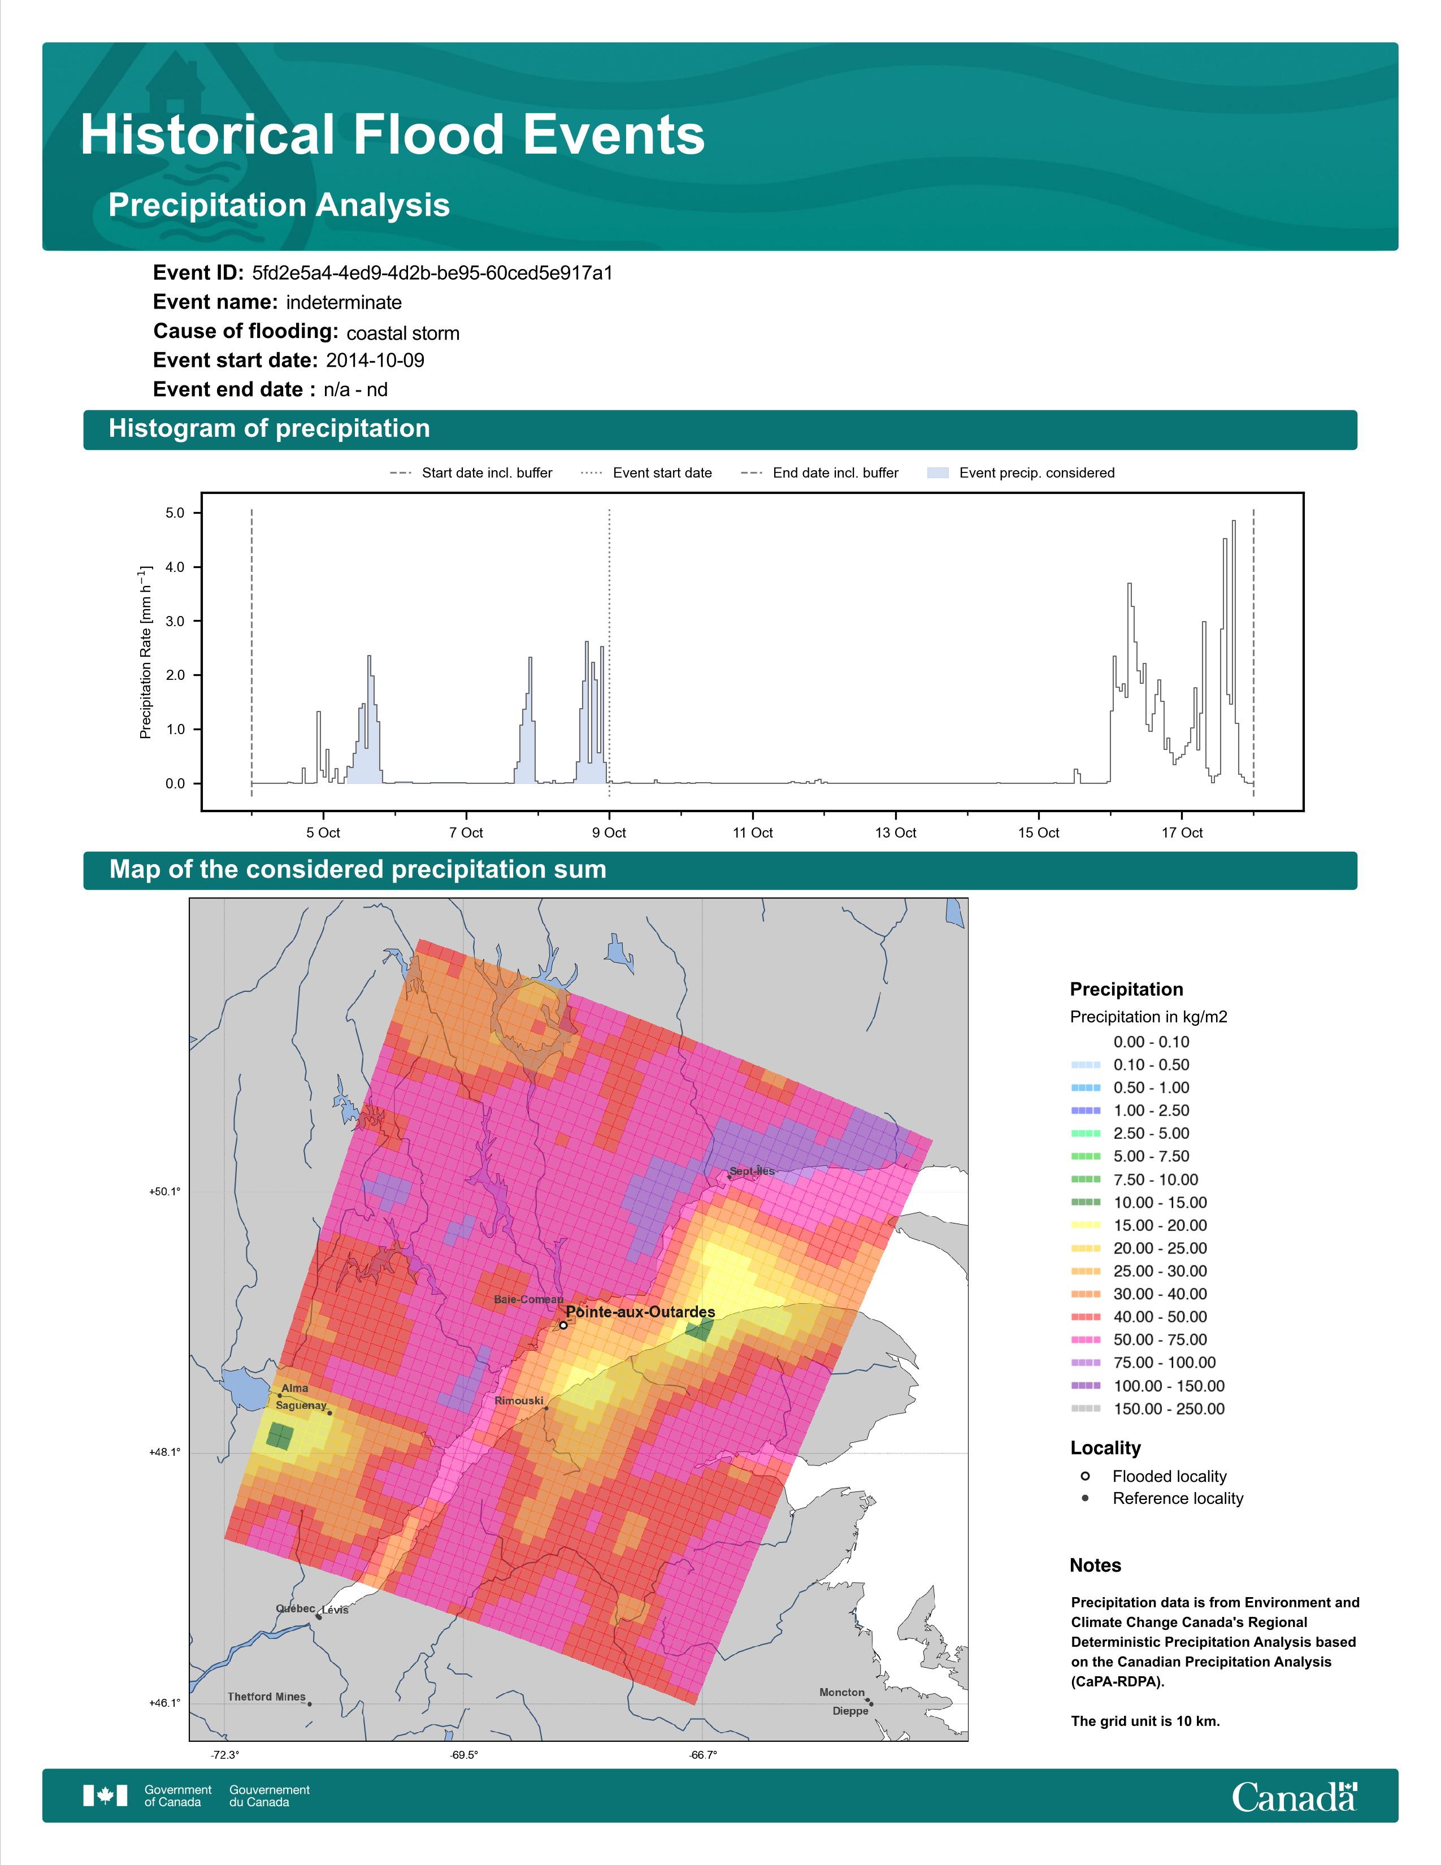Image resolution: width=1441 pixels, height=1865 pixels.
Task: Click the event end date n/a - nd
Action: [x=355, y=391]
